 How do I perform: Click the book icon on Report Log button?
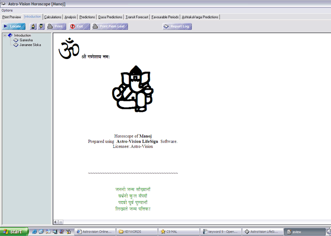pyautogui.click(x=166, y=26)
